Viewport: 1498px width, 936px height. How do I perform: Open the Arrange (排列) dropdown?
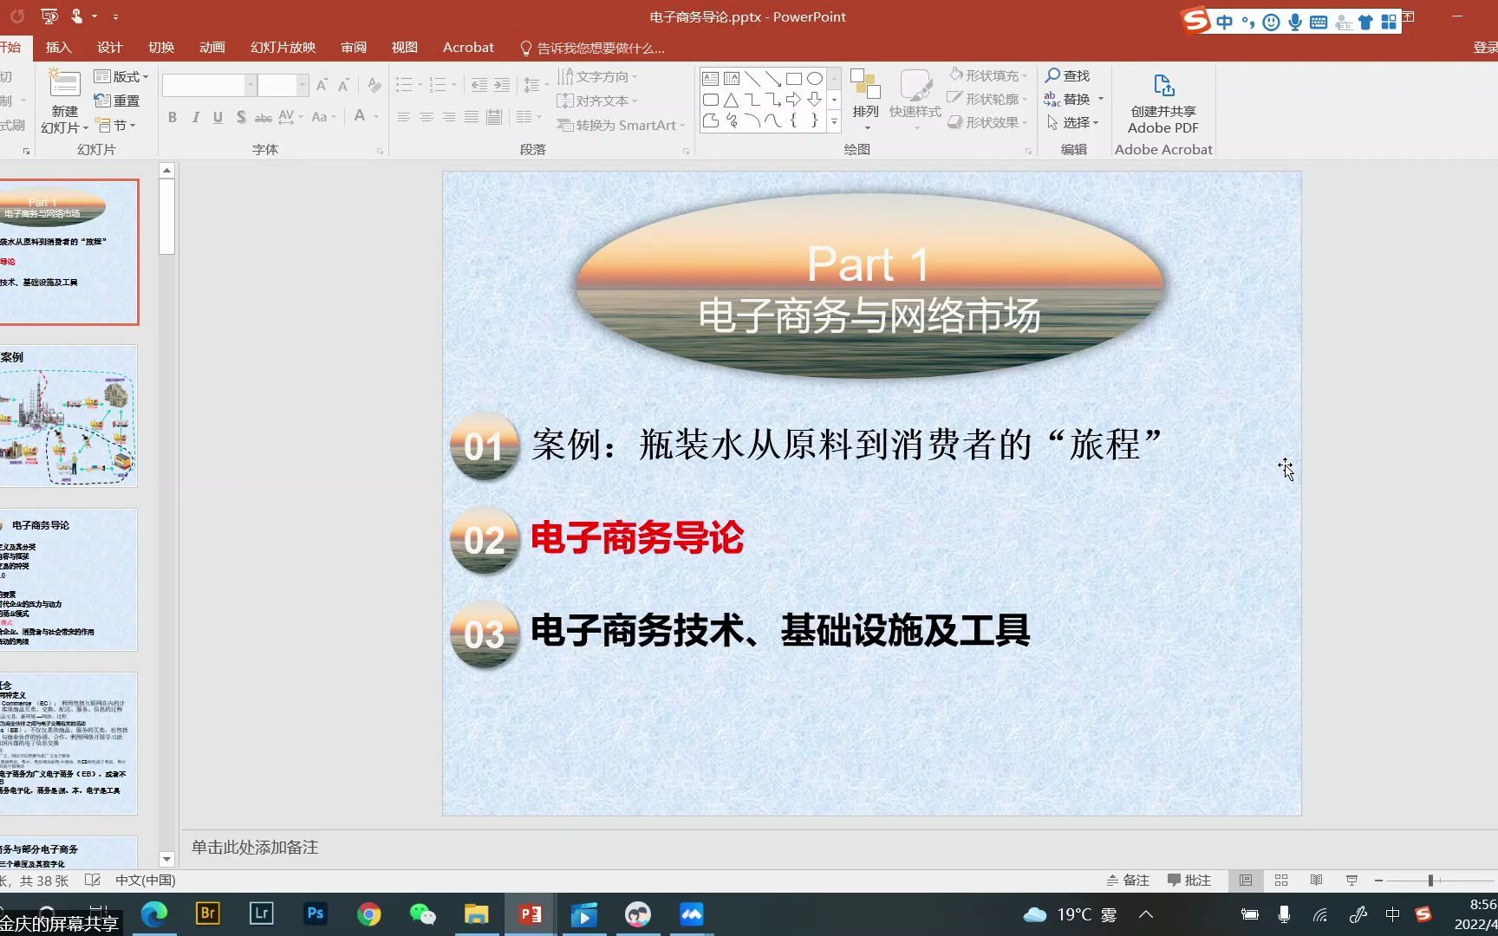pos(865,101)
